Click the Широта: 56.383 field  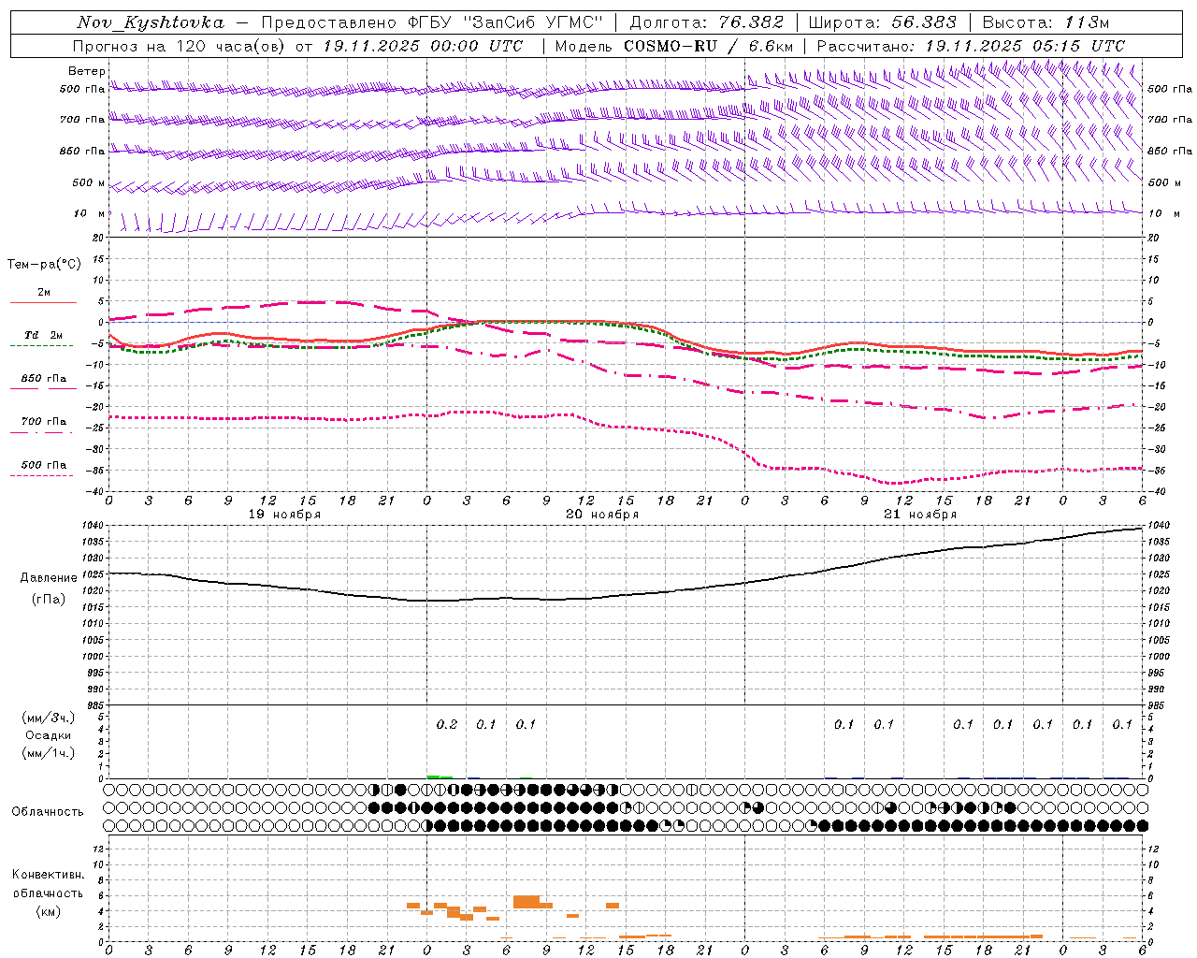pos(882,22)
